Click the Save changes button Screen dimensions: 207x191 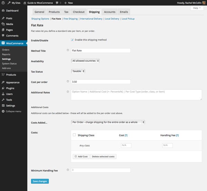(x=40, y=181)
